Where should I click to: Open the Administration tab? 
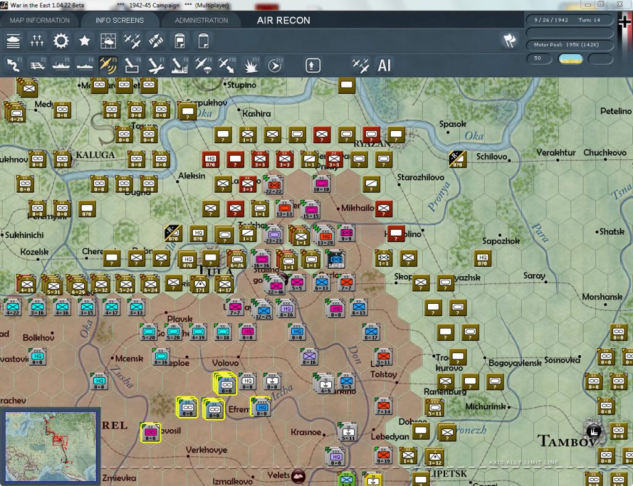201,20
